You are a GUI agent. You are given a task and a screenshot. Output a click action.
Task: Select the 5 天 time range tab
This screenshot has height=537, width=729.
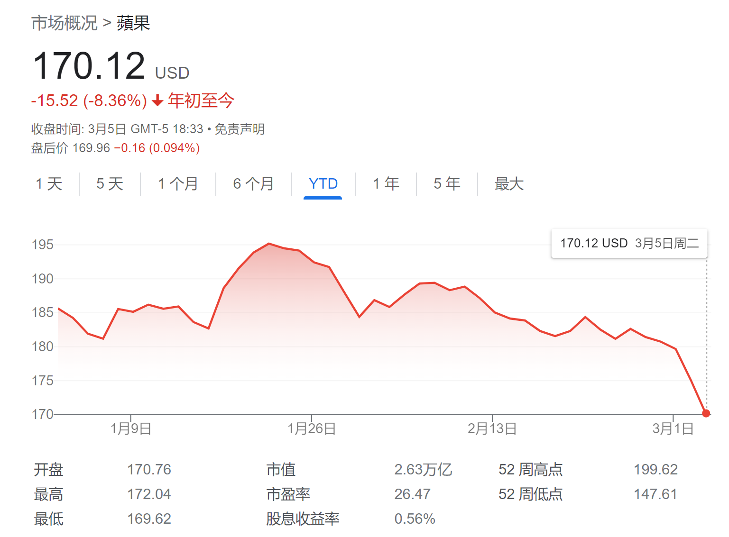pos(110,184)
